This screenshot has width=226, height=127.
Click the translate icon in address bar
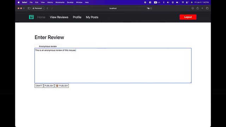pyautogui.click(x=148, y=8)
